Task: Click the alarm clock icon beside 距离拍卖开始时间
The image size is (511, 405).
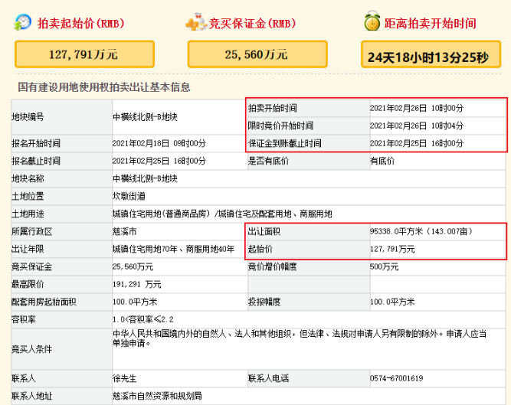Action: [x=372, y=21]
